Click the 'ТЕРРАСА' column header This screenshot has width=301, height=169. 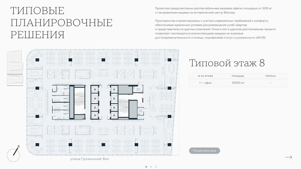[270, 76]
